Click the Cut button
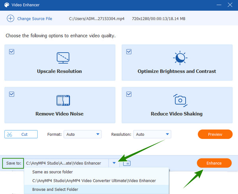The height and width of the screenshot is (194, 238). (21, 134)
